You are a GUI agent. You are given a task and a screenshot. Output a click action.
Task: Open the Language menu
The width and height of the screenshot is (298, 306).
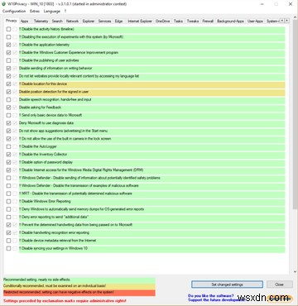coord(52,12)
